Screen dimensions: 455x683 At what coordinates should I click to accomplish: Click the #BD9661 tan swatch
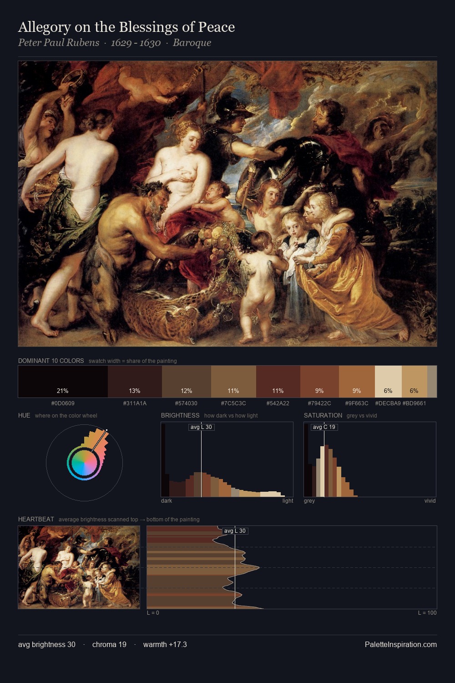coord(415,382)
